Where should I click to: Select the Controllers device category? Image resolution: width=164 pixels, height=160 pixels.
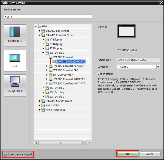[x=15, y=35]
